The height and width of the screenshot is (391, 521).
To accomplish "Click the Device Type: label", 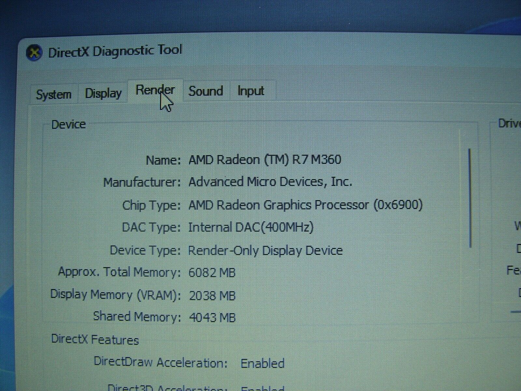I will coord(145,250).
